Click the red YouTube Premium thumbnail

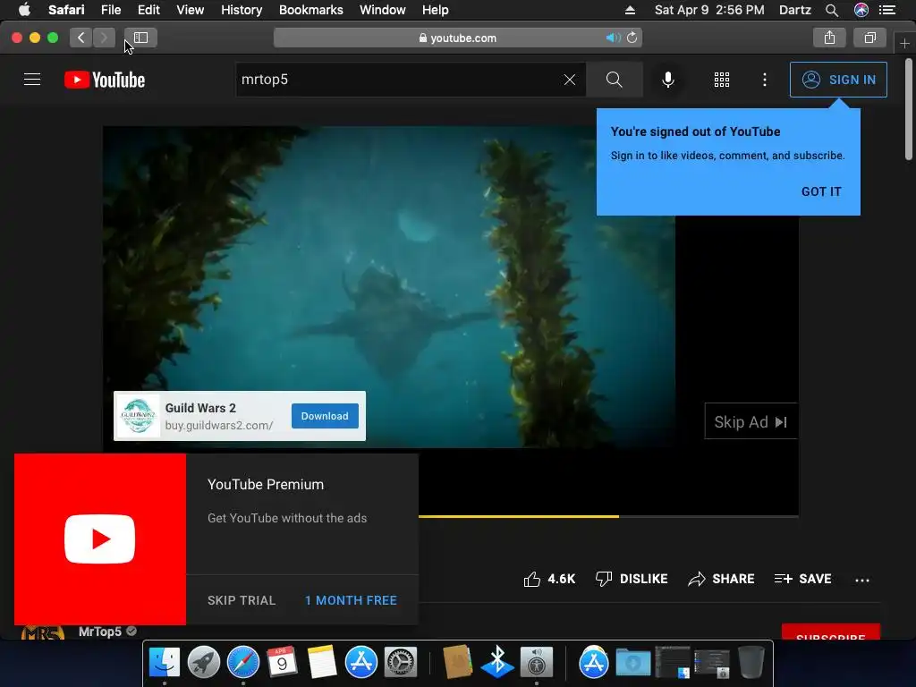coord(100,539)
